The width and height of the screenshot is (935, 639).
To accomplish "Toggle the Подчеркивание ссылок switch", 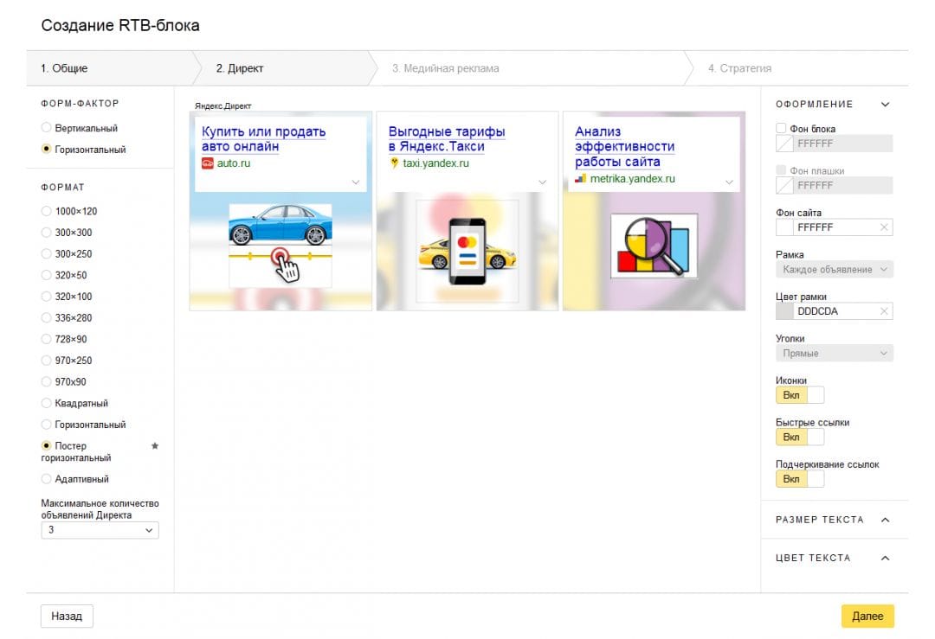I will [800, 479].
